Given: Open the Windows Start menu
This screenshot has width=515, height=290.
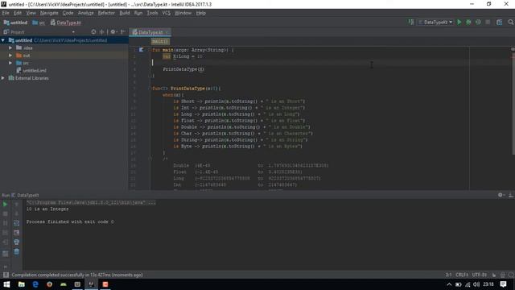Looking at the screenshot, I should point(6,284).
